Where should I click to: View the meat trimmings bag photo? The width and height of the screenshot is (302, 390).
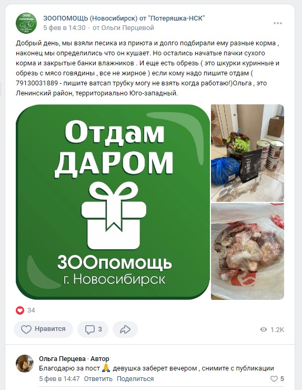click(247, 251)
